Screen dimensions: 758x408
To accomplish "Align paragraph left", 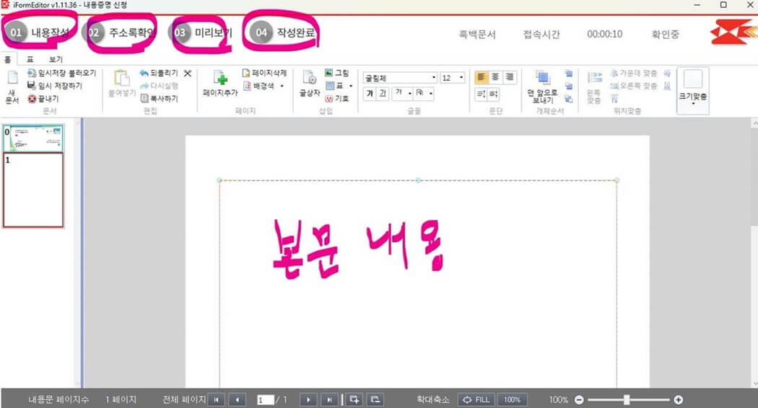I will click(x=481, y=77).
